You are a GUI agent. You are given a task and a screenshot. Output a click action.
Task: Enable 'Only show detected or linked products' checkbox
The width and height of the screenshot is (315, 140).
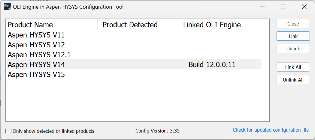pyautogui.click(x=9, y=131)
